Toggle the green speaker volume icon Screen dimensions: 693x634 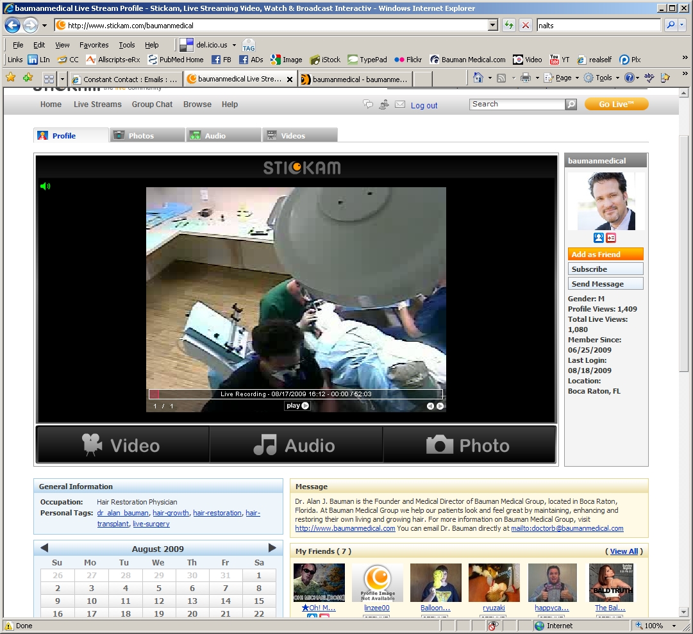tap(45, 186)
